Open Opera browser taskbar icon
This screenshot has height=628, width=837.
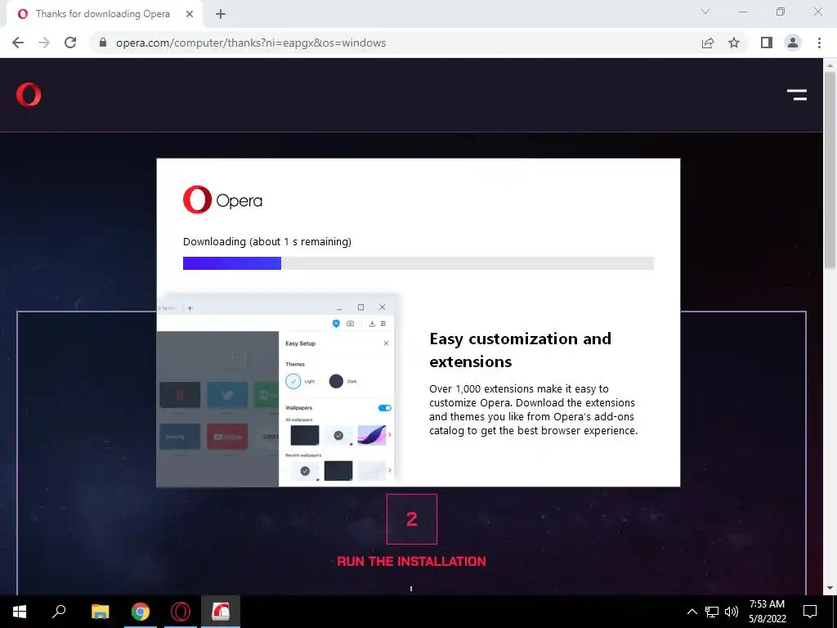pos(181,612)
